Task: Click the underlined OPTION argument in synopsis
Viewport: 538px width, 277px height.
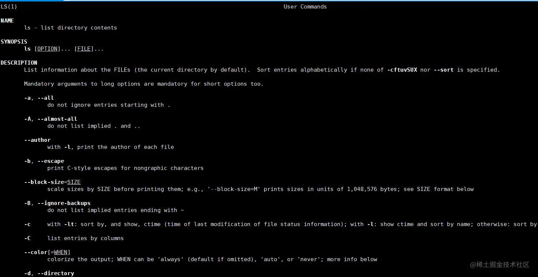Action: click(47, 49)
